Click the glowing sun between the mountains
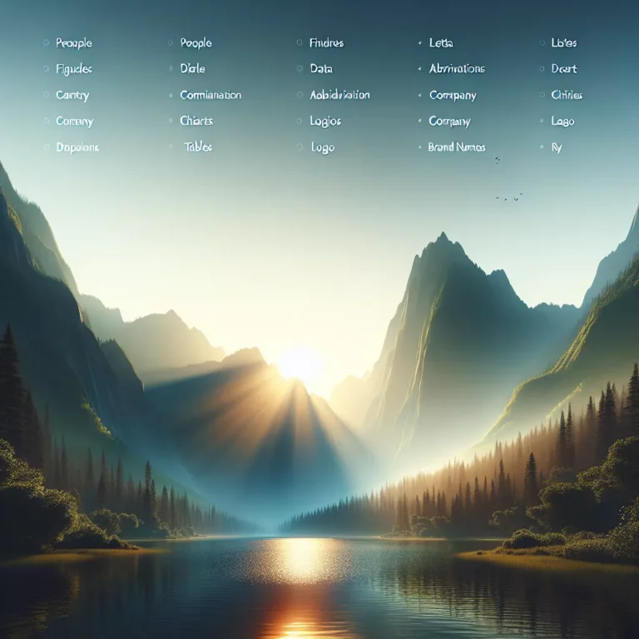The image size is (639, 639). (300, 364)
